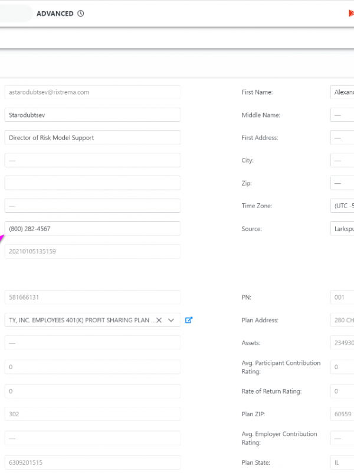Click the phone field (800) 282-4567

click(91, 229)
